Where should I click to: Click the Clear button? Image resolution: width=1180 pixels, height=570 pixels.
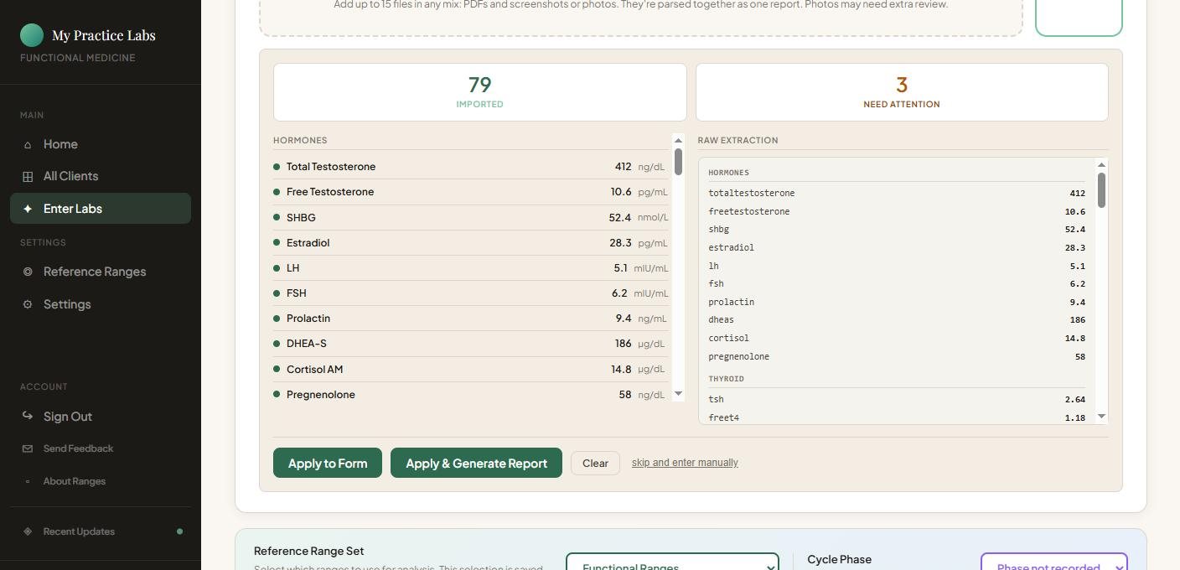click(x=595, y=463)
